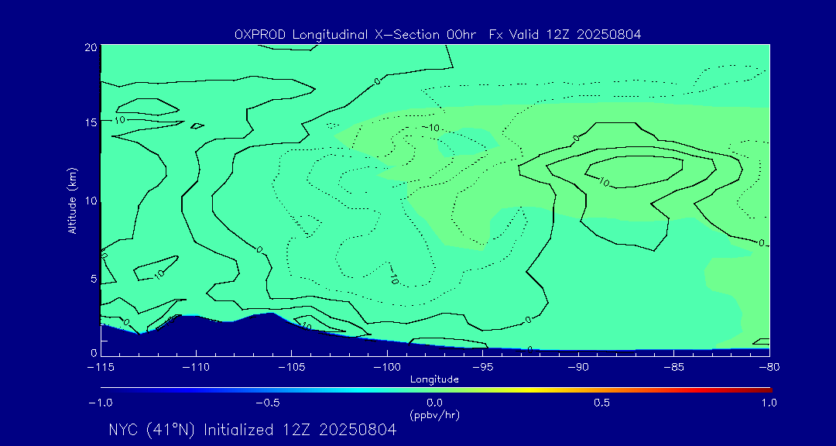Screen dimensions: 836x446
Task: Click the plot title 'OXPROD Longitudinal X-Section'
Action: pyautogui.click(x=348, y=35)
